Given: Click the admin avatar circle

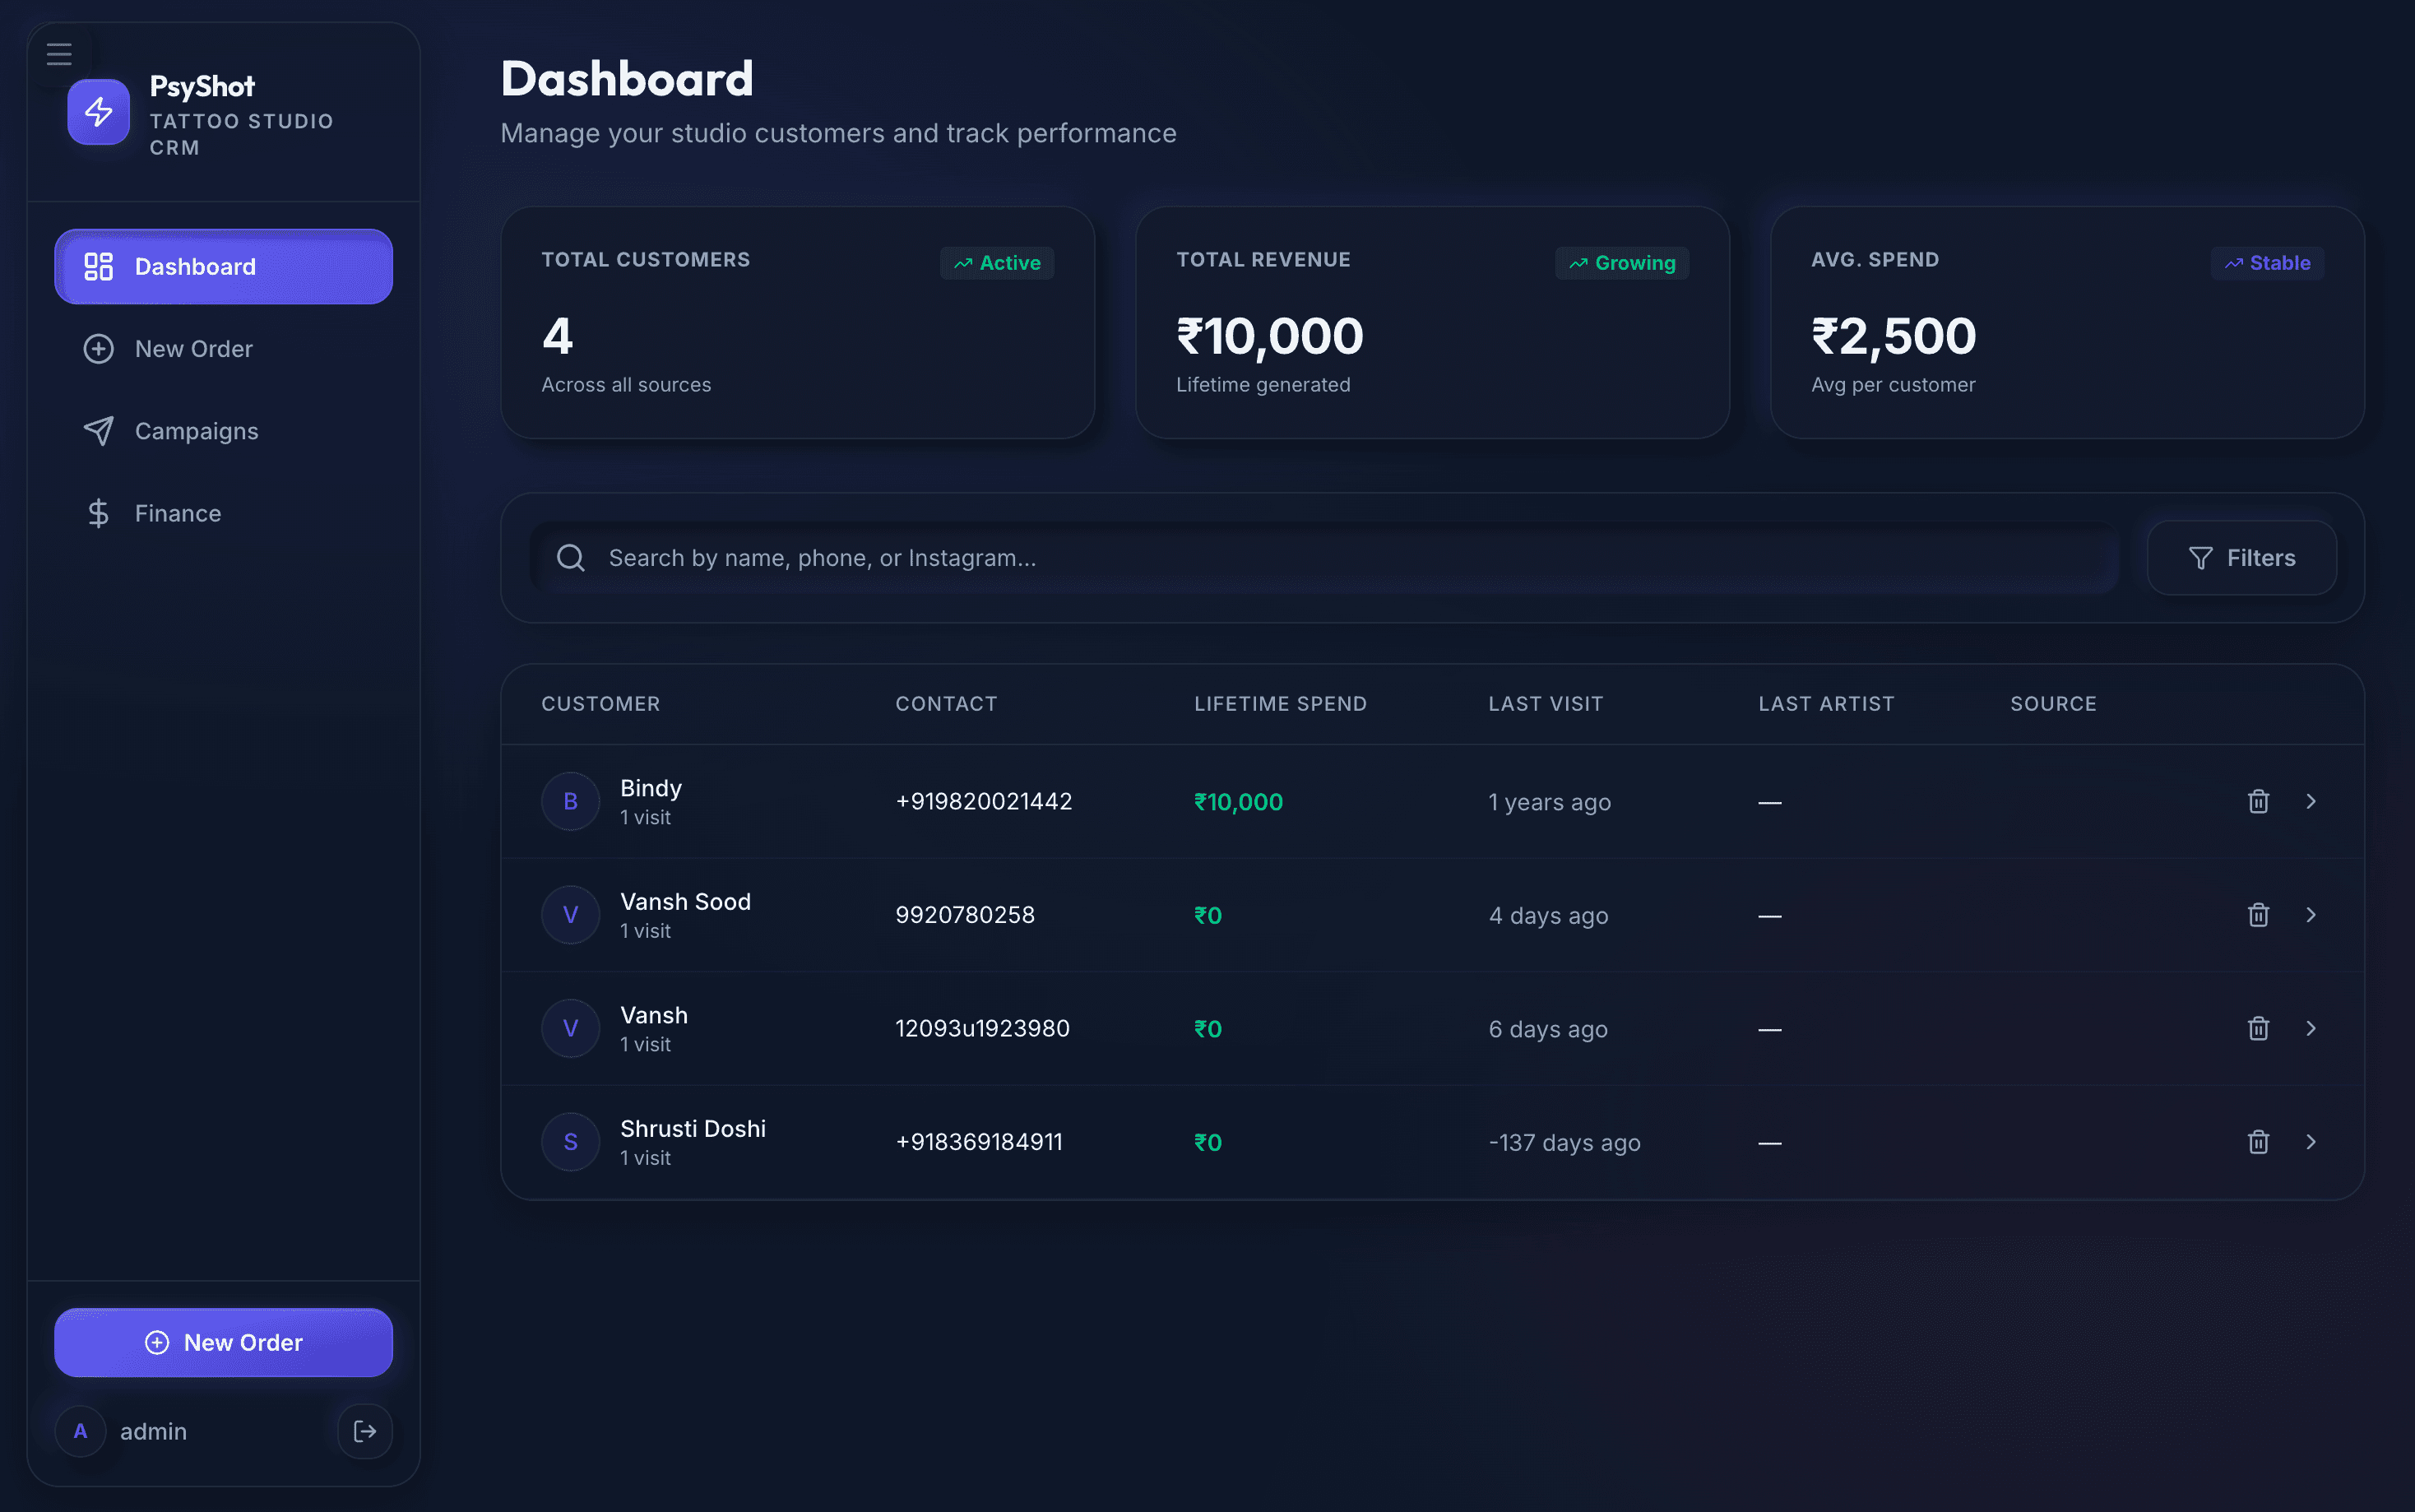Looking at the screenshot, I should tap(81, 1431).
